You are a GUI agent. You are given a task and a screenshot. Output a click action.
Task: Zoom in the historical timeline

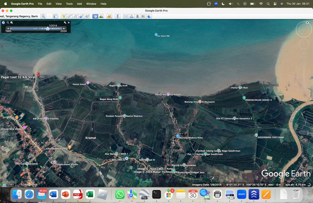click(12, 23)
